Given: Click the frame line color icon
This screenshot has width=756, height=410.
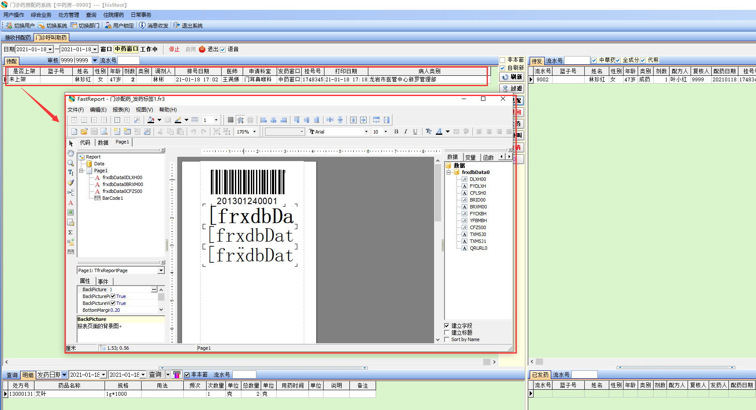Looking at the screenshot, I should (x=178, y=120).
